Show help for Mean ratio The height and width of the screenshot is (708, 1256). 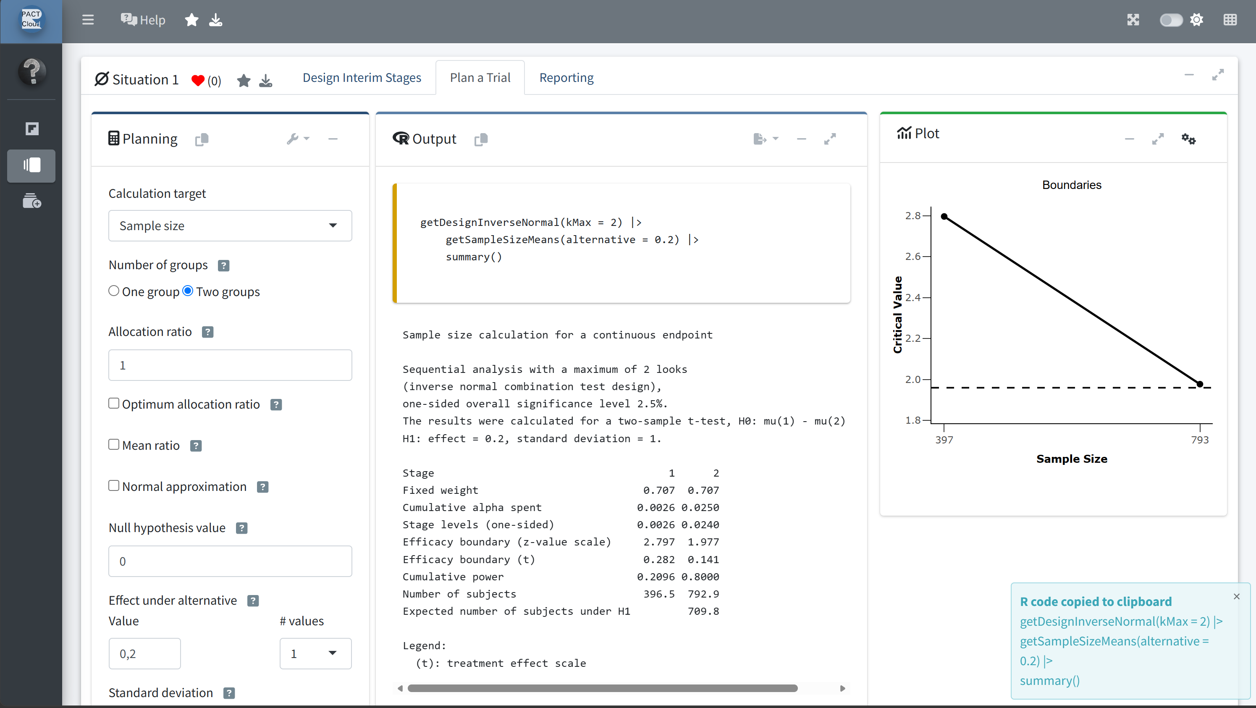[196, 446]
